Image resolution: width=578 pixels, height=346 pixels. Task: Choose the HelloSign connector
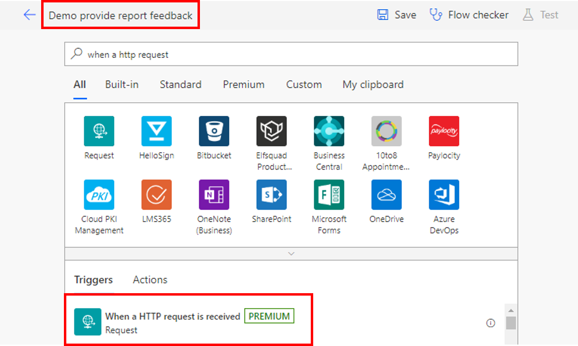click(156, 131)
